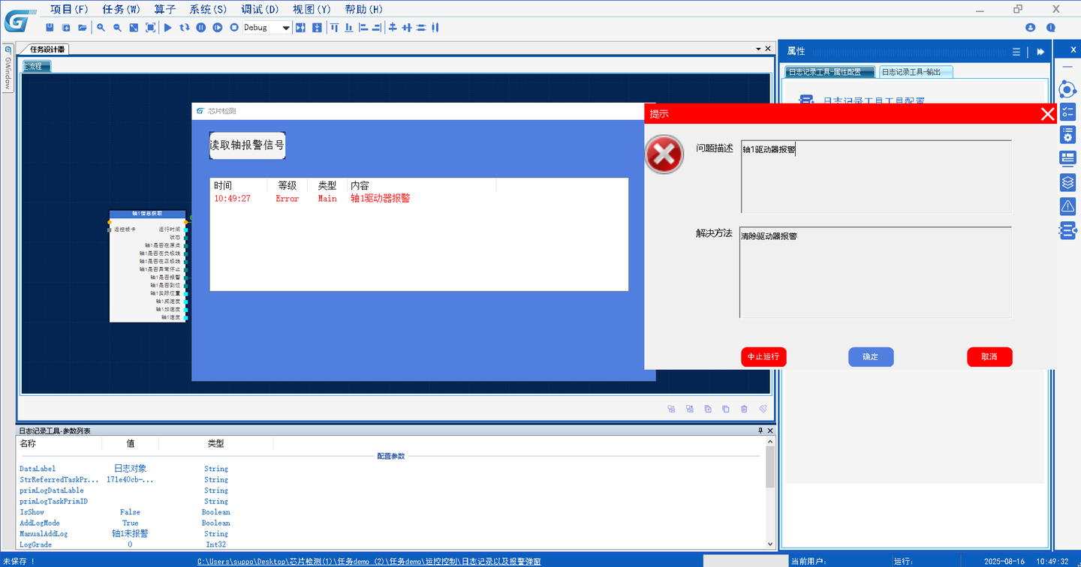Click into the 解决方法 text box
This screenshot has height=567, width=1081.
875,272
